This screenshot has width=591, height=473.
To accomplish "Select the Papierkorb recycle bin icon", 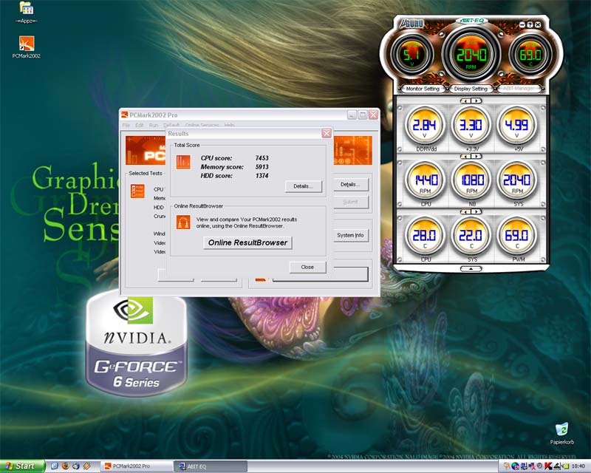I will [561, 434].
